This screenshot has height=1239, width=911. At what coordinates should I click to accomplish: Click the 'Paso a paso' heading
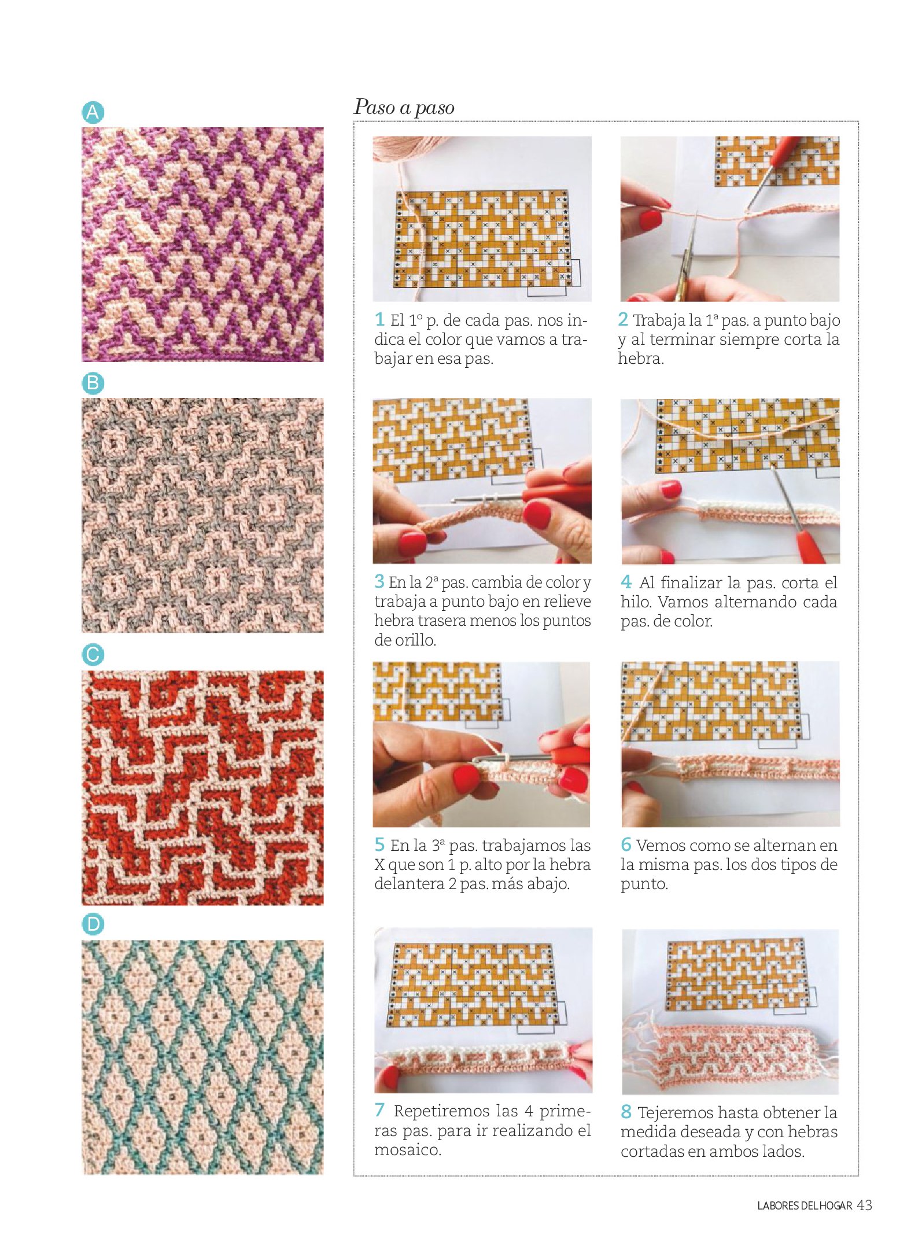click(x=404, y=108)
